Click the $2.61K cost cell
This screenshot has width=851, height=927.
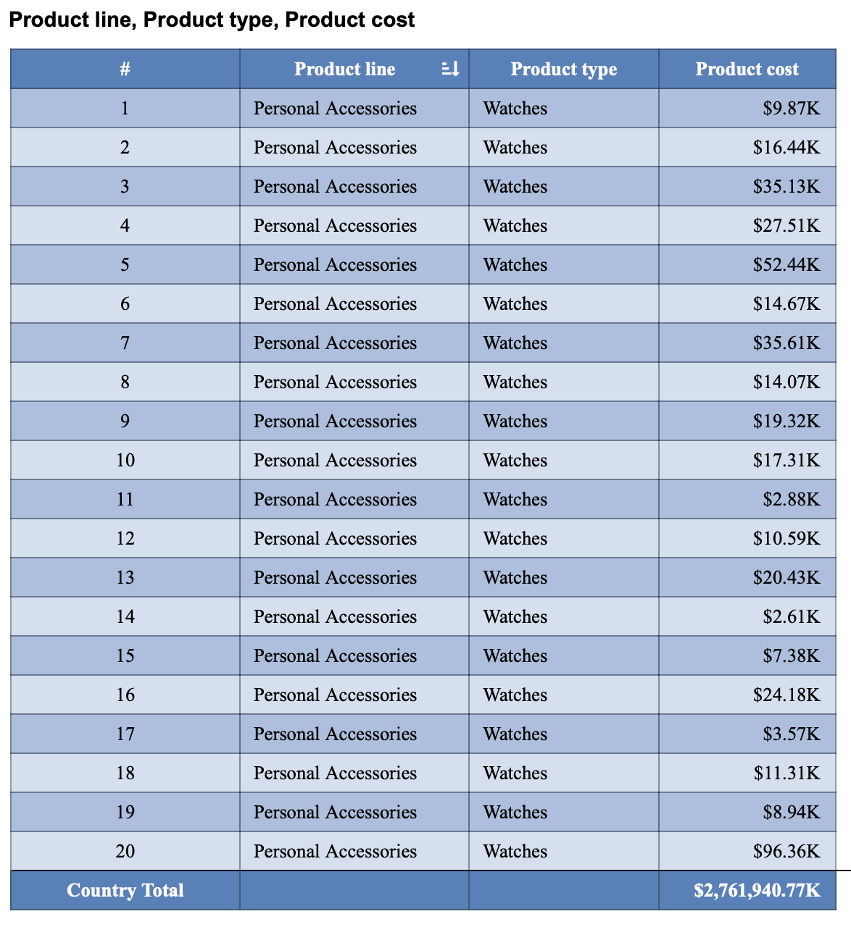[791, 617]
